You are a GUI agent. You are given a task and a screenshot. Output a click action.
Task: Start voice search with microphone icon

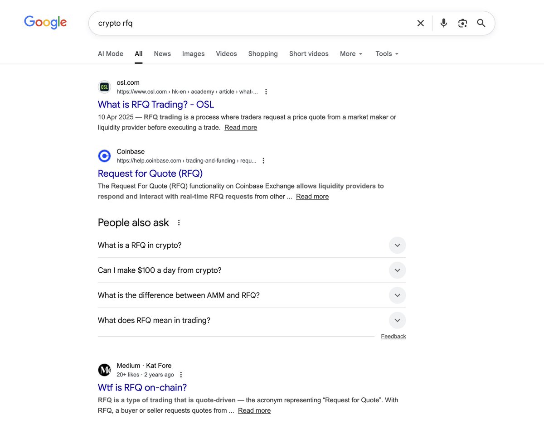click(x=444, y=23)
